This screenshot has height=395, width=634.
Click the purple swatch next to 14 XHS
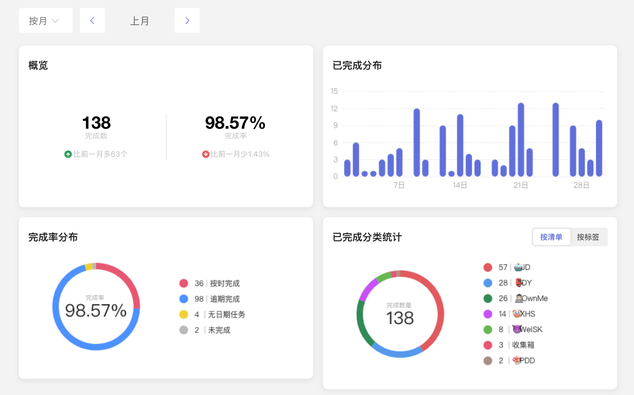[x=488, y=314]
